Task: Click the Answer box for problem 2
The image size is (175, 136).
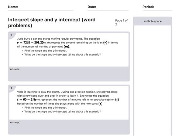Action: tap(69, 127)
